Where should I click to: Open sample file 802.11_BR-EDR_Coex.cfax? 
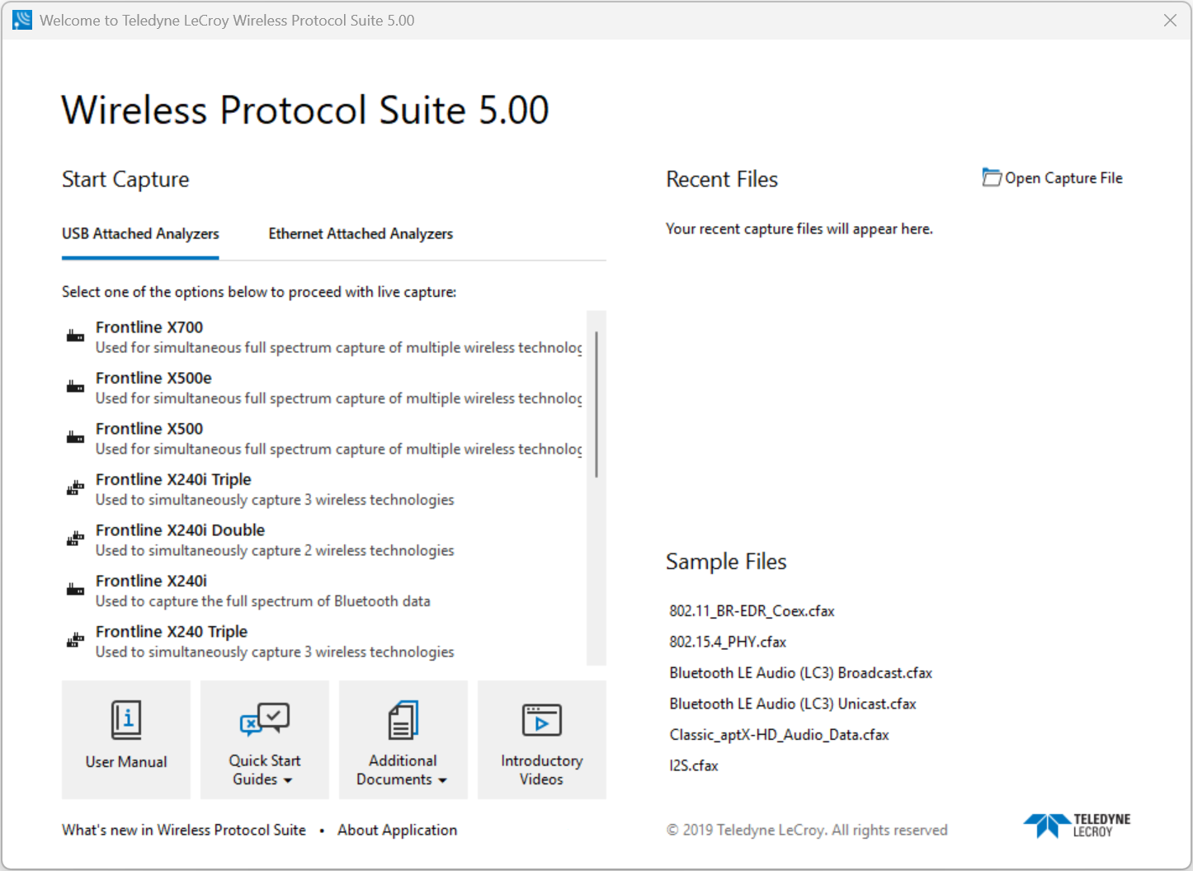tap(752, 611)
